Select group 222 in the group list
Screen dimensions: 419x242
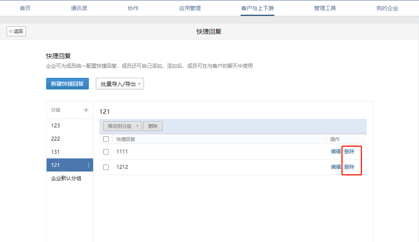[x=55, y=139]
